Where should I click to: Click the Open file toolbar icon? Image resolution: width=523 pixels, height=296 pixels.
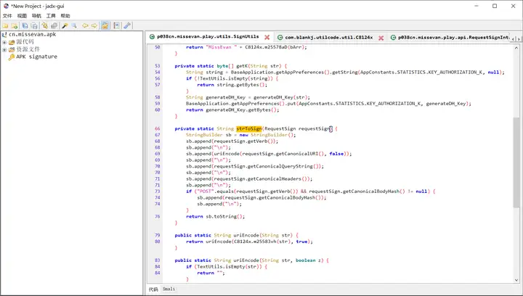tap(5, 25)
